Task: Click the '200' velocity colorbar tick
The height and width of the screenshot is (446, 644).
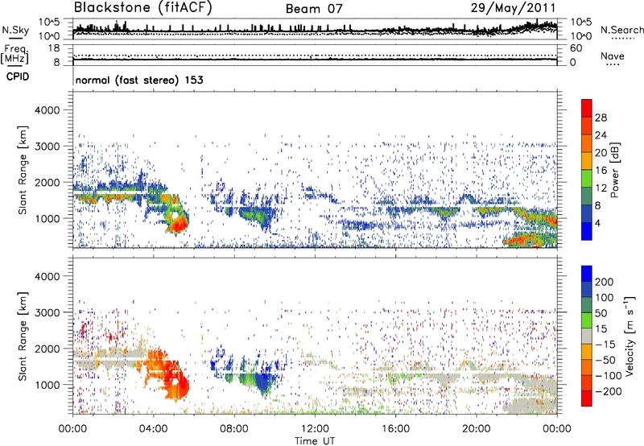Action: 605,282
